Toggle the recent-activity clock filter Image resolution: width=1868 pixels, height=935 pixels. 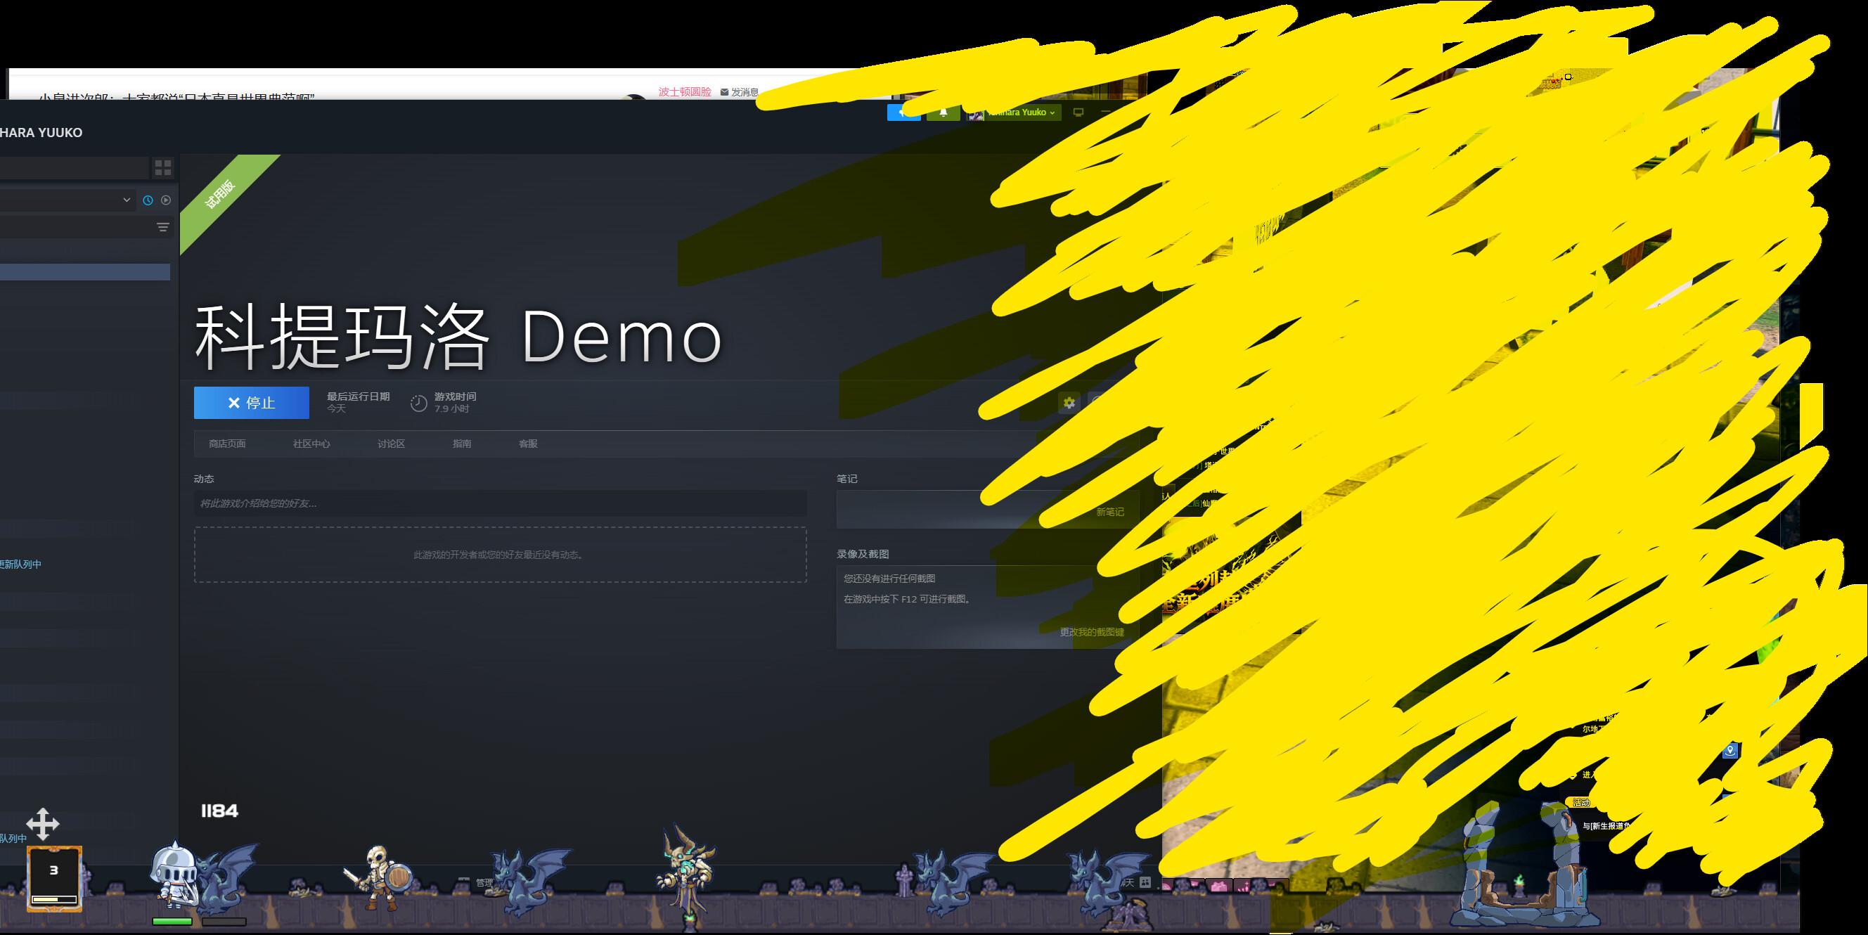coord(148,200)
